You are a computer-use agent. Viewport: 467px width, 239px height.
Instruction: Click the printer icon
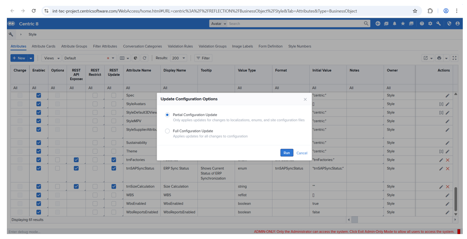pyautogui.click(x=439, y=58)
